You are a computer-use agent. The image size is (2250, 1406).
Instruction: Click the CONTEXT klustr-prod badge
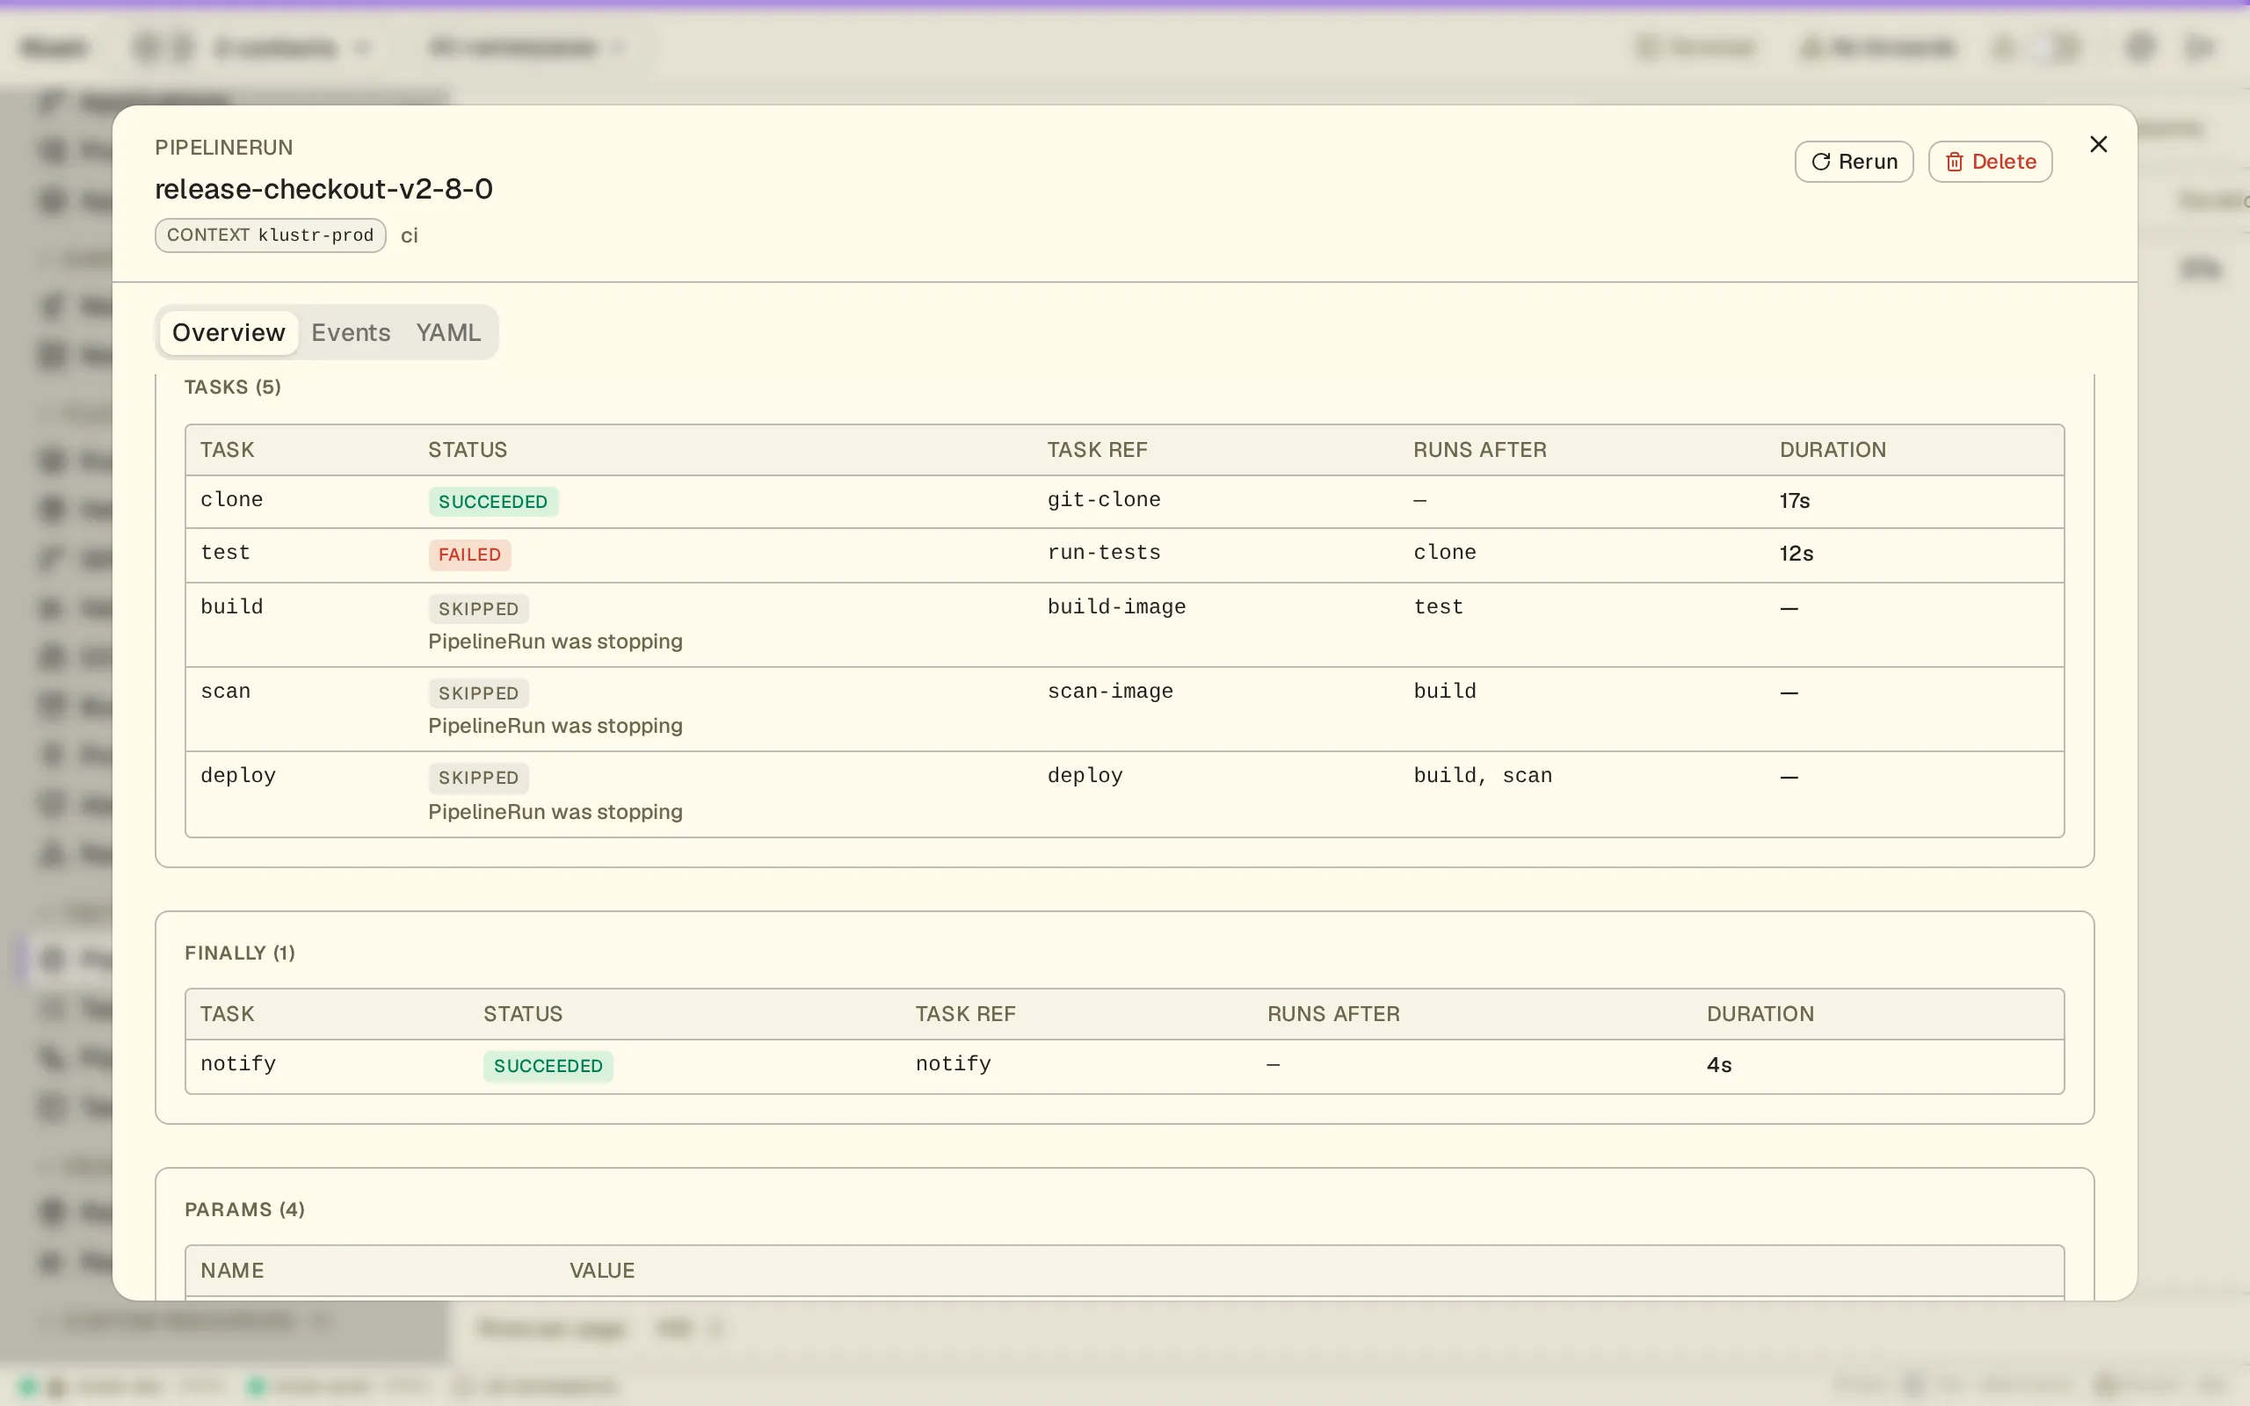271,236
